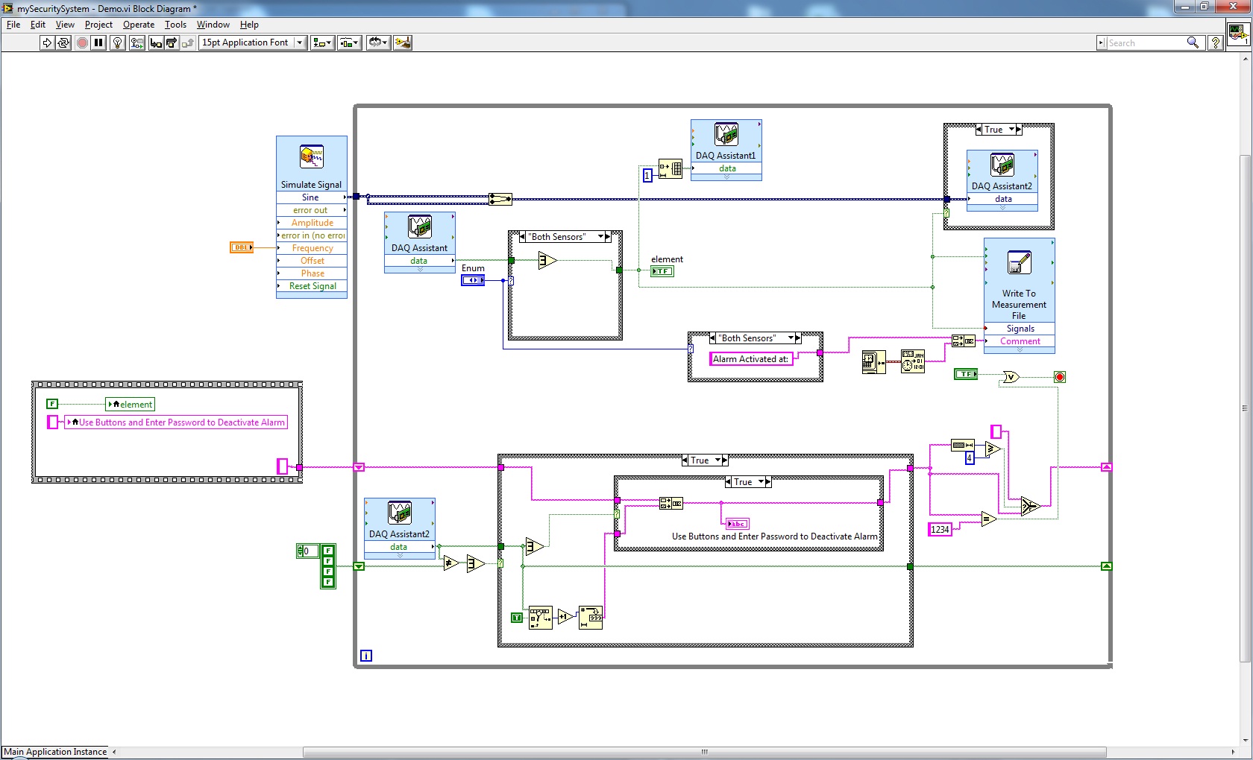Viewport: 1253px width, 760px height.
Task: Open the File menu
Action: (13, 25)
